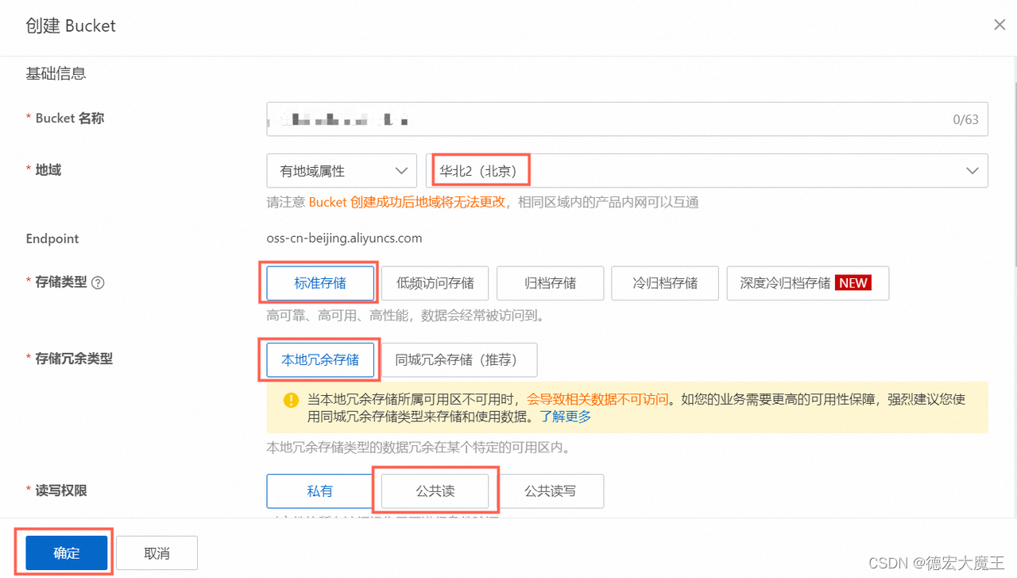Open the 有地域属性 dropdown
The height and width of the screenshot is (578, 1017).
tap(342, 171)
